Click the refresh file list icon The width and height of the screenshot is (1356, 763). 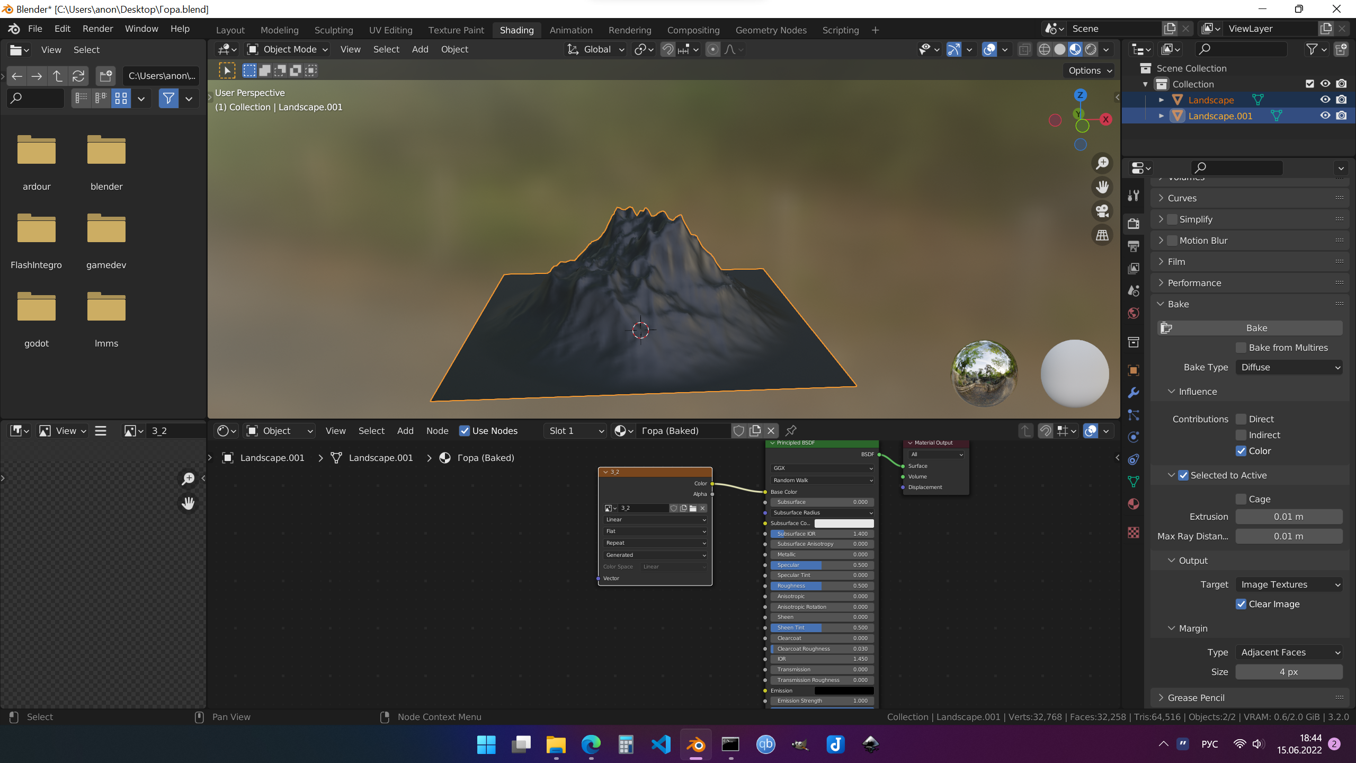point(78,76)
